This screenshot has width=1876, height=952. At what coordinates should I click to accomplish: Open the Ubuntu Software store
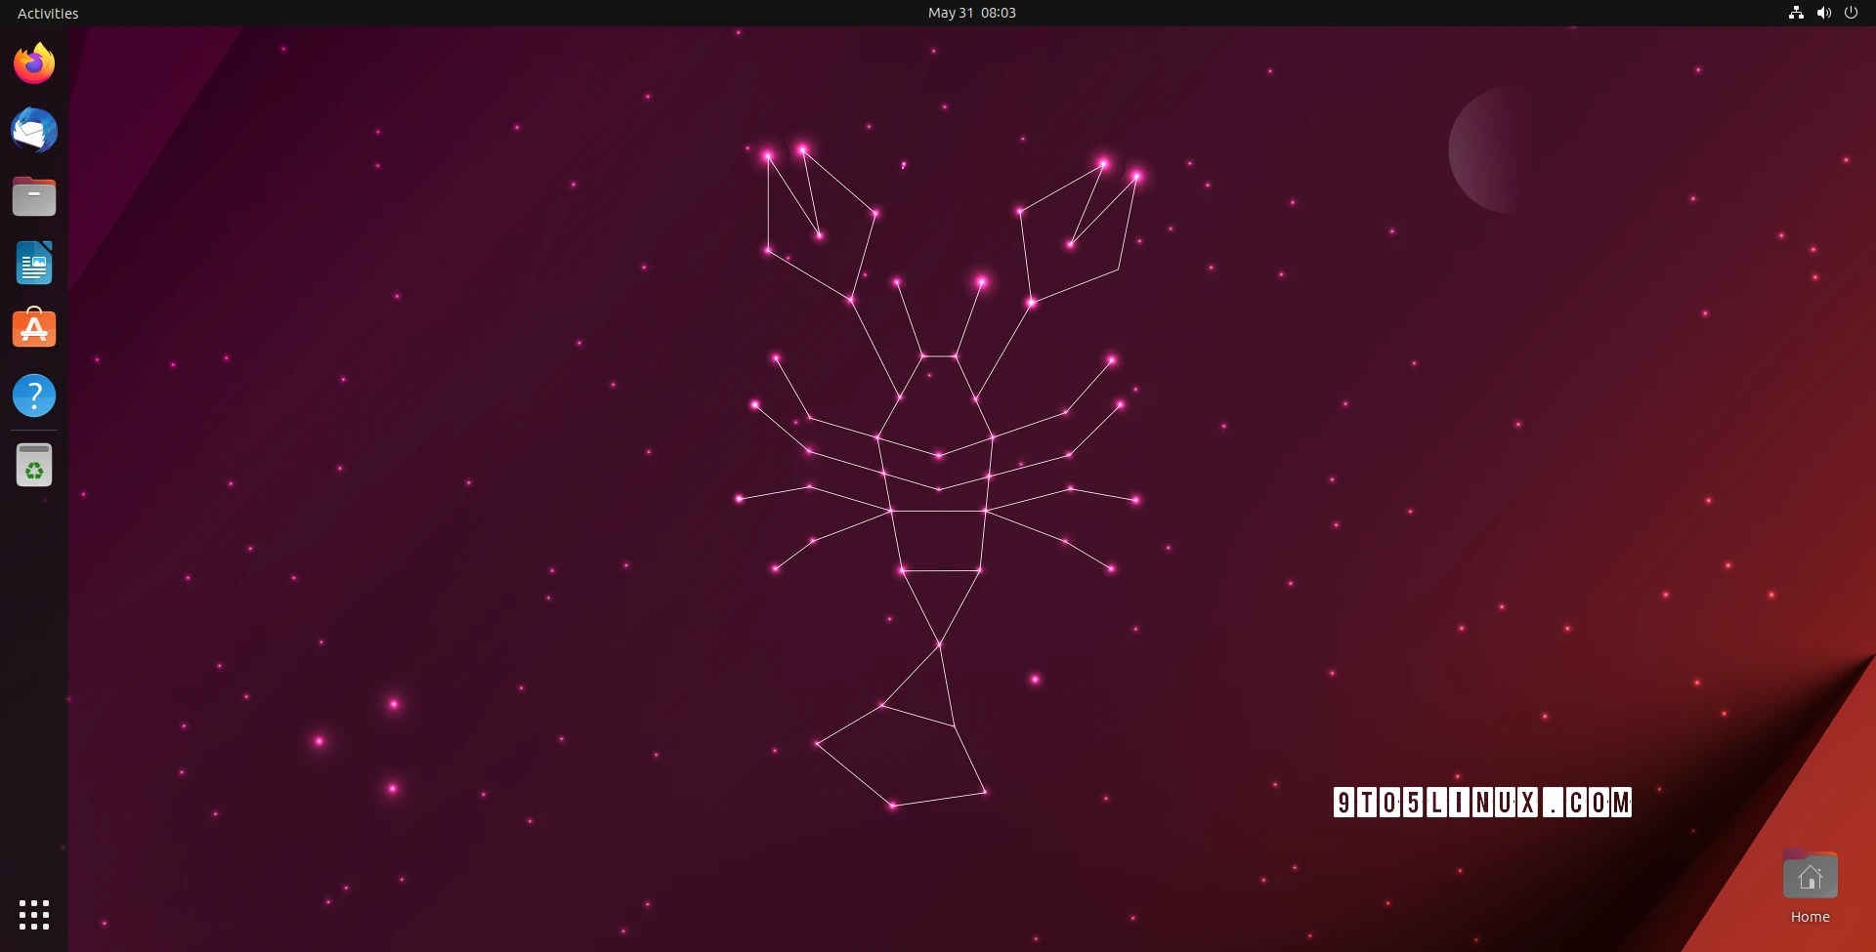coord(34,328)
